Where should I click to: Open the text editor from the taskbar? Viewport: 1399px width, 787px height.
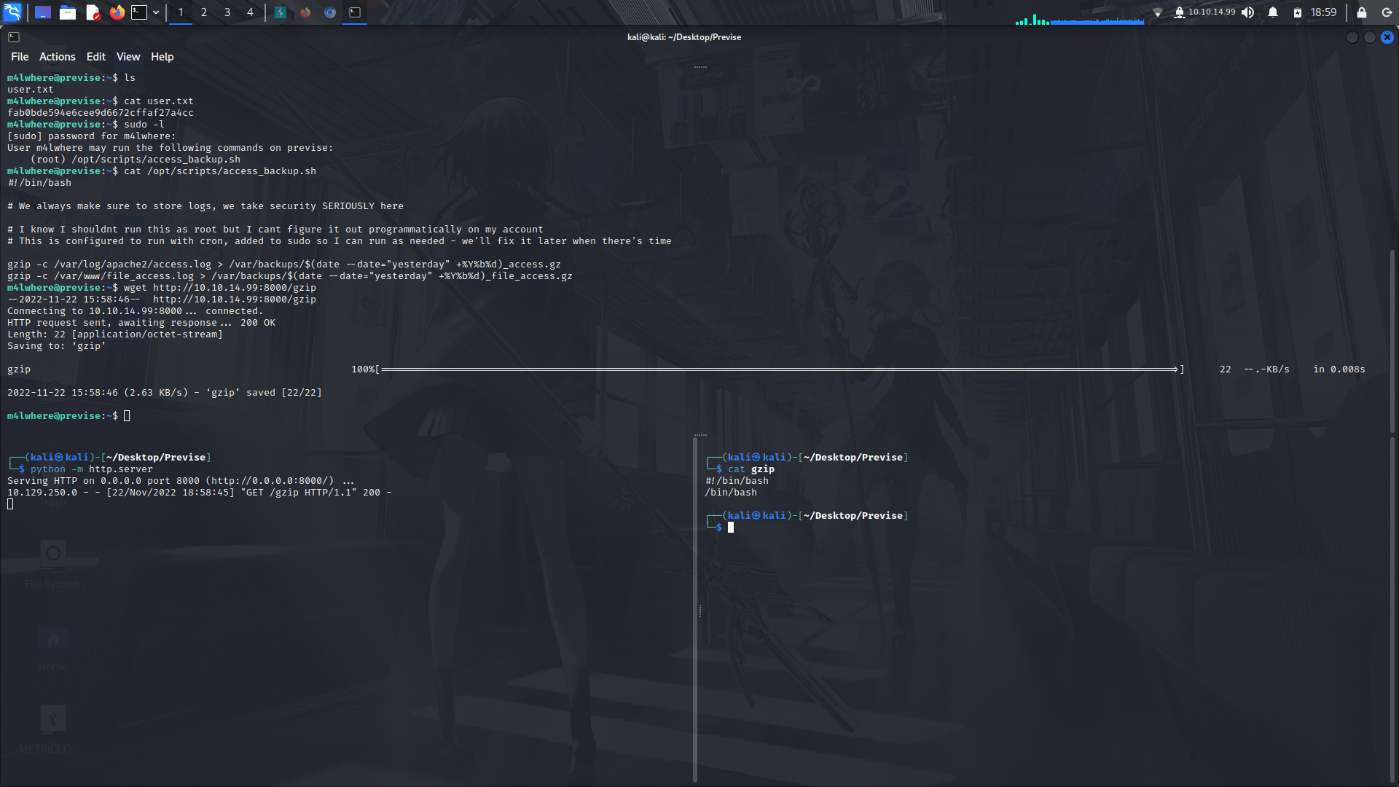[93, 12]
